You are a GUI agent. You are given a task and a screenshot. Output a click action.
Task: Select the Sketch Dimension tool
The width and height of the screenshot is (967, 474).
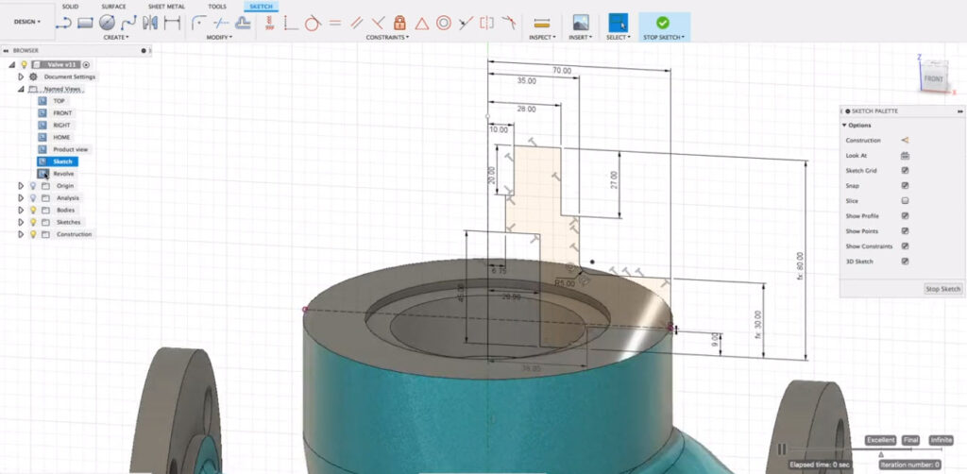point(172,23)
